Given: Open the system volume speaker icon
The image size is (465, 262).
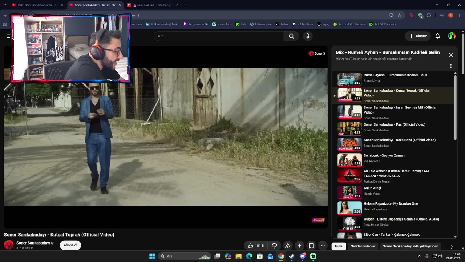Looking at the screenshot, I should pos(441,256).
